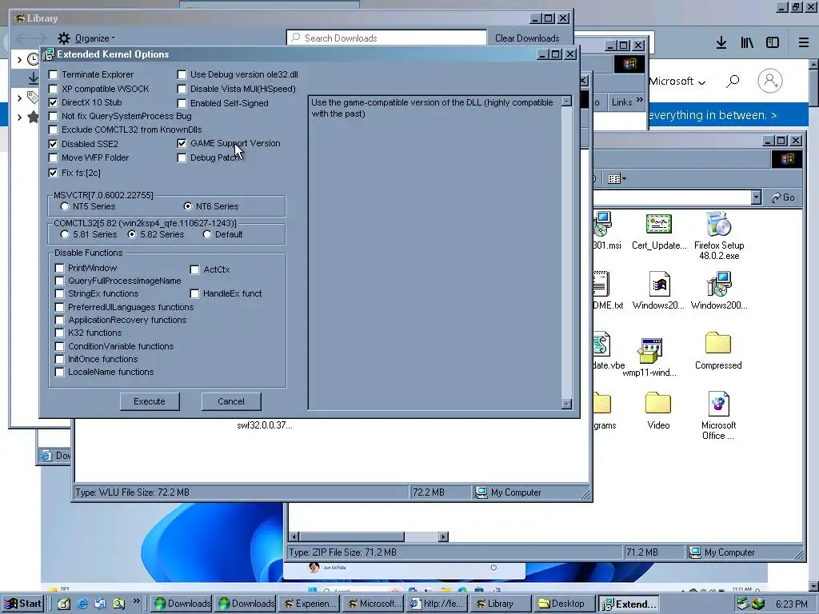Toggle GAME Support Version checkbox
Image resolution: width=819 pixels, height=614 pixels.
[182, 143]
